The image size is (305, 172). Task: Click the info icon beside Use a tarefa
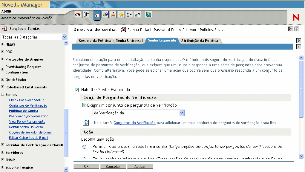(x=86, y=123)
